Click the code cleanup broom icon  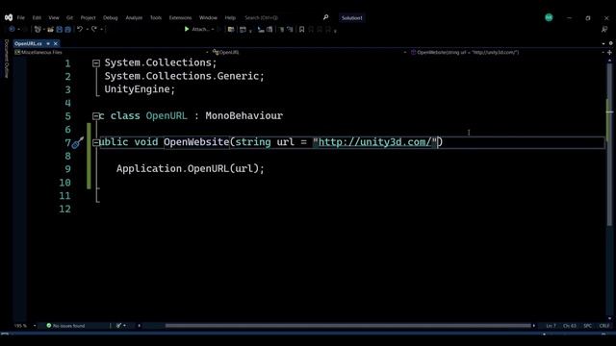118,326
